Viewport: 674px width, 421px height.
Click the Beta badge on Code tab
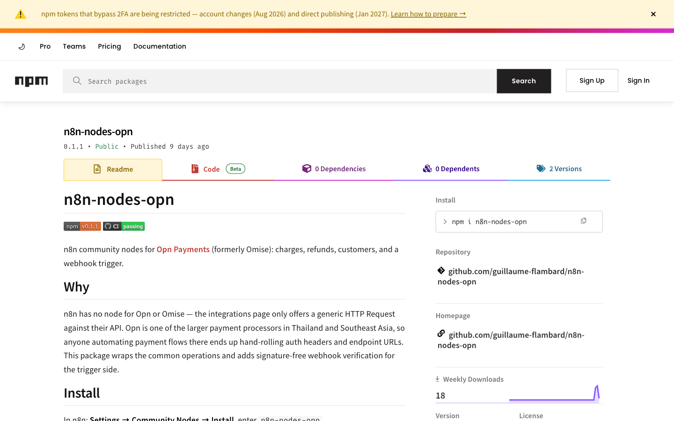click(x=235, y=169)
